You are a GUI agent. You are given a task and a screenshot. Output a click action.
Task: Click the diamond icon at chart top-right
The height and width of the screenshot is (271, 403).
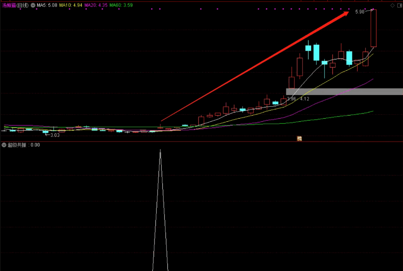[392, 5]
